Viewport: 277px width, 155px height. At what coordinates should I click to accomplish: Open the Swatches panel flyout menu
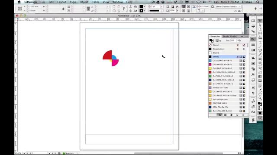pyautogui.click(x=246, y=36)
